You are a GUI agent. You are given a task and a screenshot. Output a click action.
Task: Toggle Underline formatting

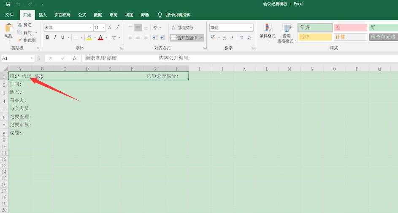[x=63, y=37]
